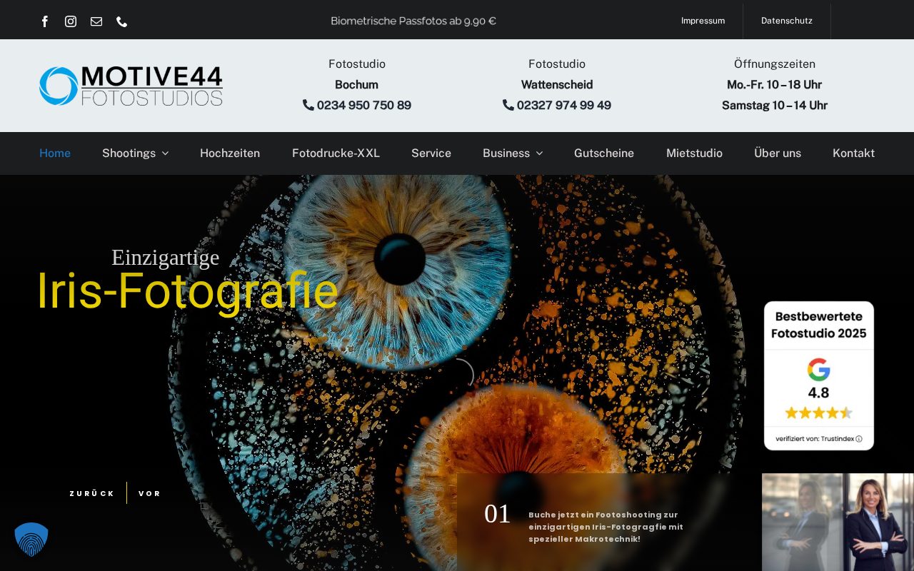Click the Fotostudio Bochum heading
The image size is (914, 571).
pos(357,74)
